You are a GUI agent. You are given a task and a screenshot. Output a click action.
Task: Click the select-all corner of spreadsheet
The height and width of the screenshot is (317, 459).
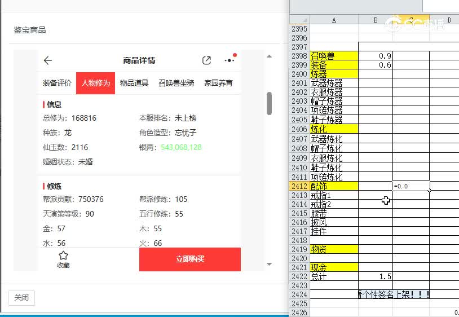pyautogui.click(x=300, y=20)
